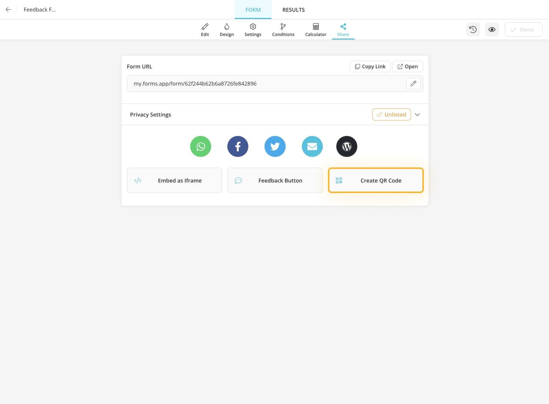Open the version history icon

click(473, 29)
